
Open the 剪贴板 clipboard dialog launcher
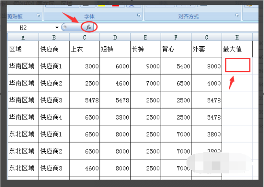tap(39, 15)
